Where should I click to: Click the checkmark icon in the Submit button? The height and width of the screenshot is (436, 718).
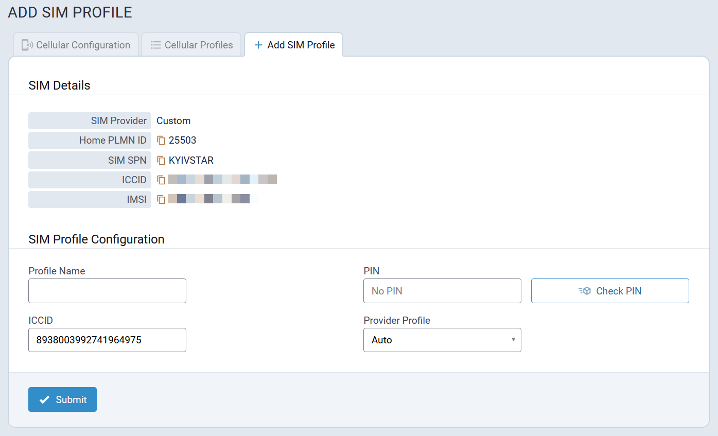click(x=45, y=400)
